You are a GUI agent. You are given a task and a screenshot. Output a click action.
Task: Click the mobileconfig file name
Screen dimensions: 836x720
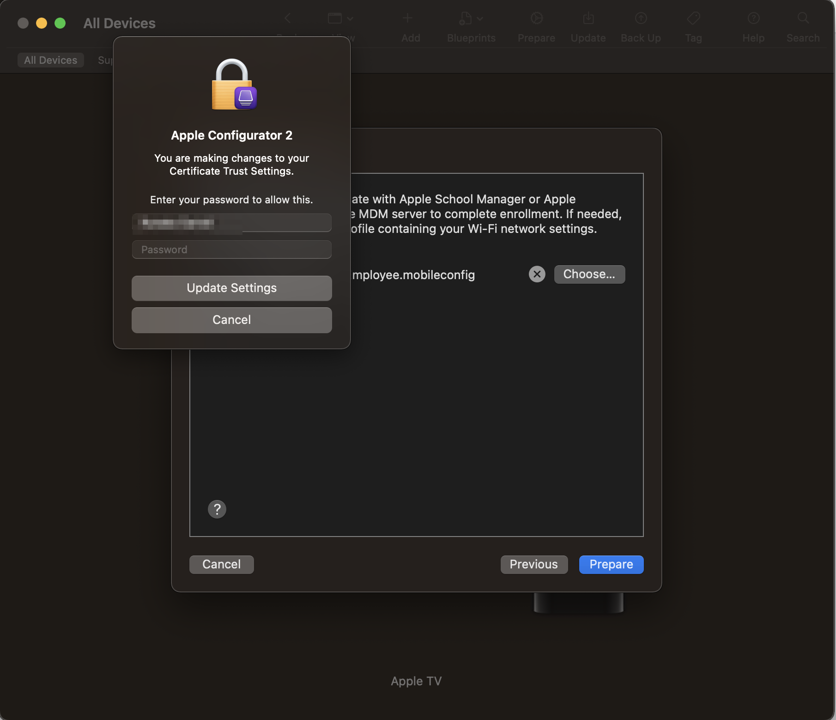[x=413, y=275]
